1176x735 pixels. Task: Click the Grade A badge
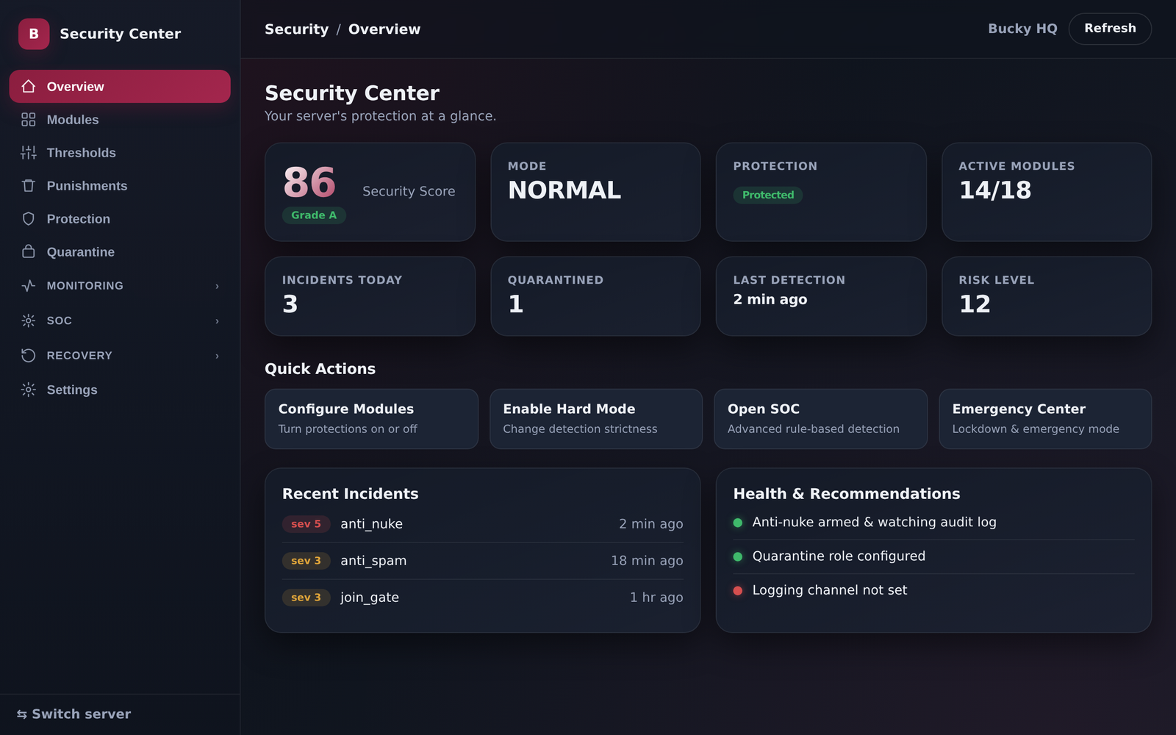(x=314, y=215)
